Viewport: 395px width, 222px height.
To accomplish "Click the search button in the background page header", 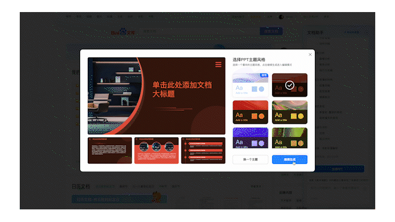I will (x=271, y=31).
